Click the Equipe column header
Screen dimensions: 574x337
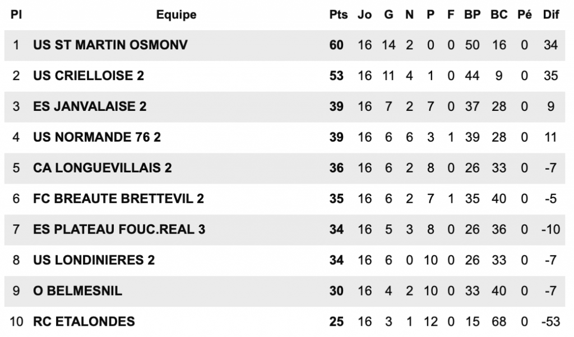176,15
